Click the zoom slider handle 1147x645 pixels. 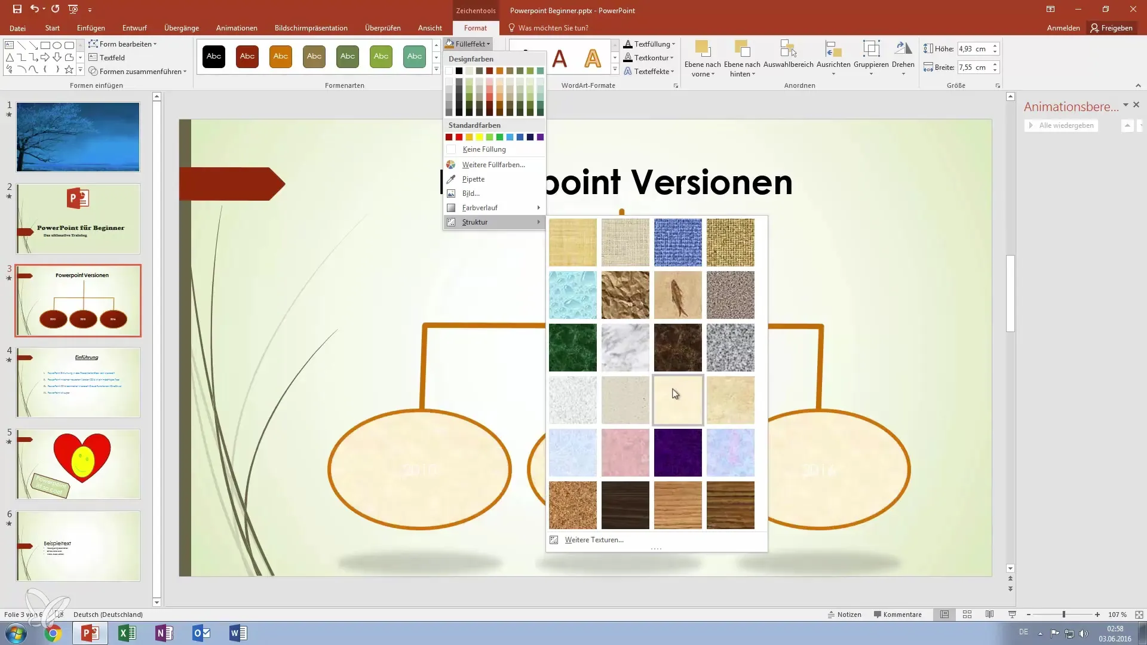point(1063,615)
